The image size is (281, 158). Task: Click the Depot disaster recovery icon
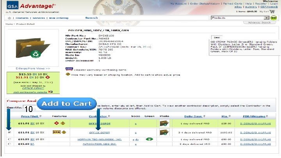(69, 69)
